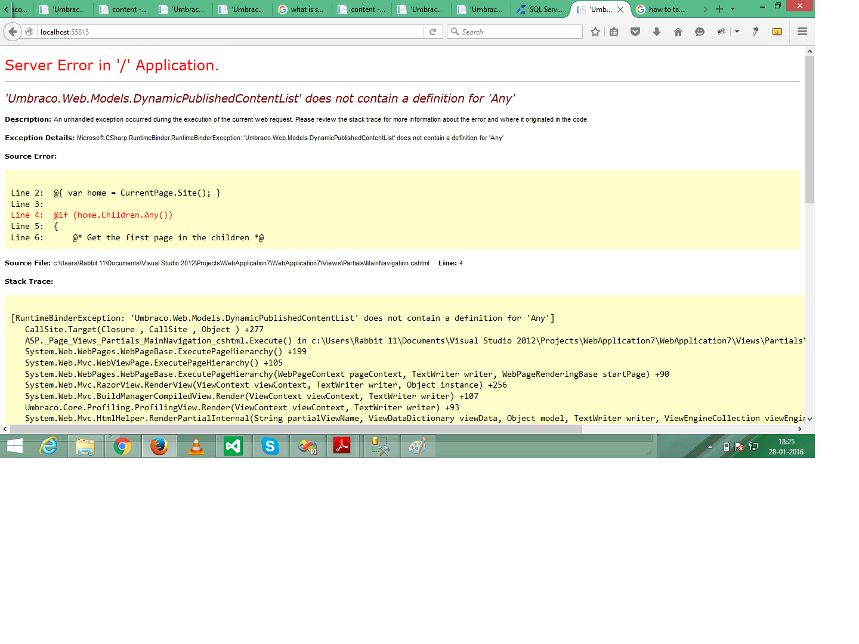Click the Firefox Search box
Image resolution: width=859 pixels, height=644 pixels.
click(515, 32)
